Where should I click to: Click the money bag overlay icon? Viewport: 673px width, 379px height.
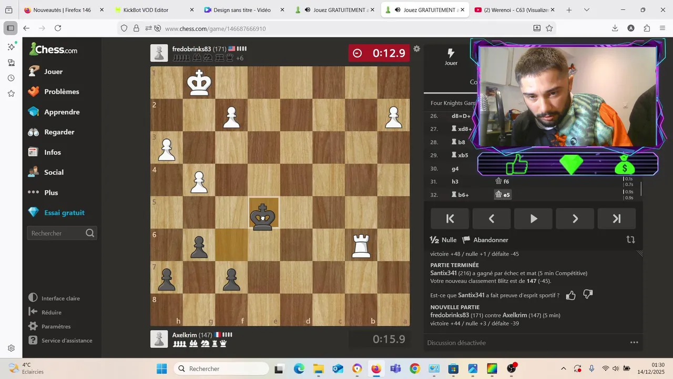click(x=625, y=165)
